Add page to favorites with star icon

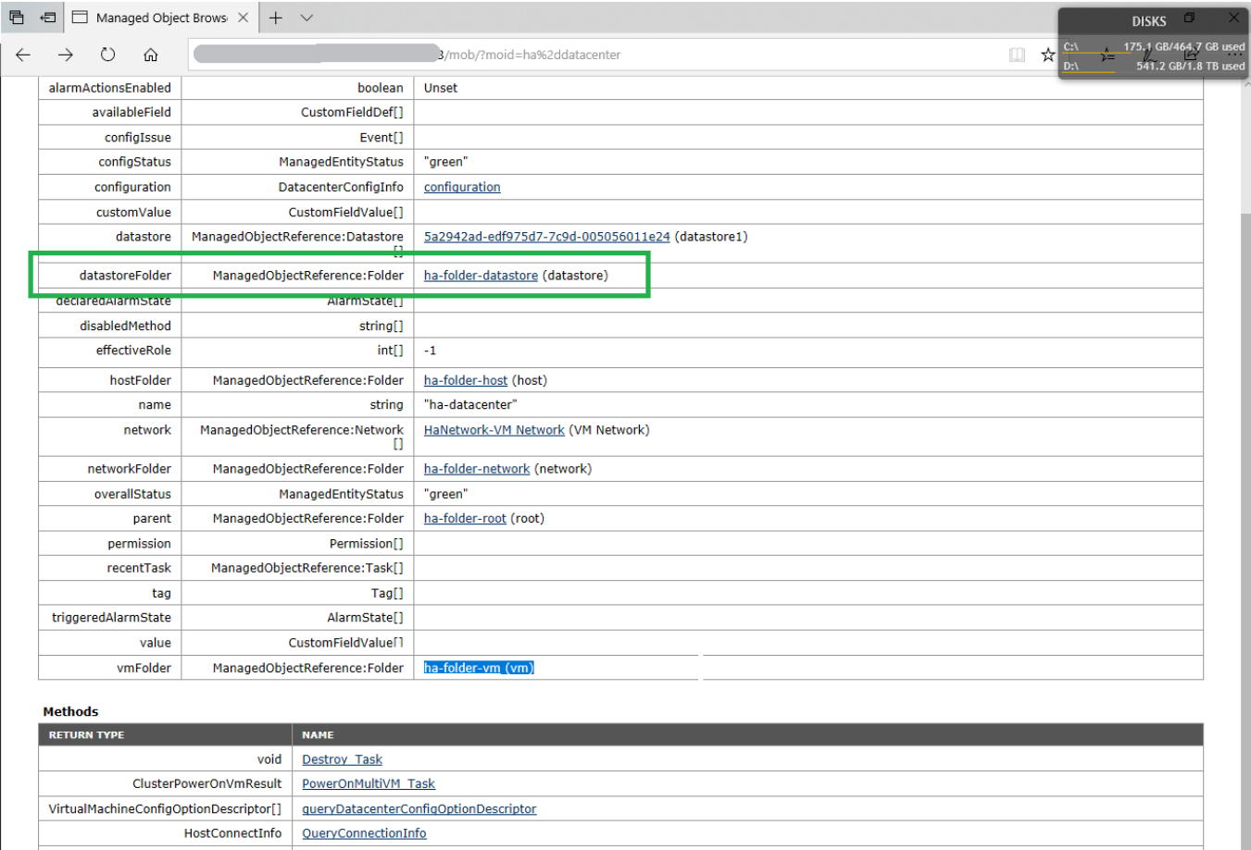1047,55
